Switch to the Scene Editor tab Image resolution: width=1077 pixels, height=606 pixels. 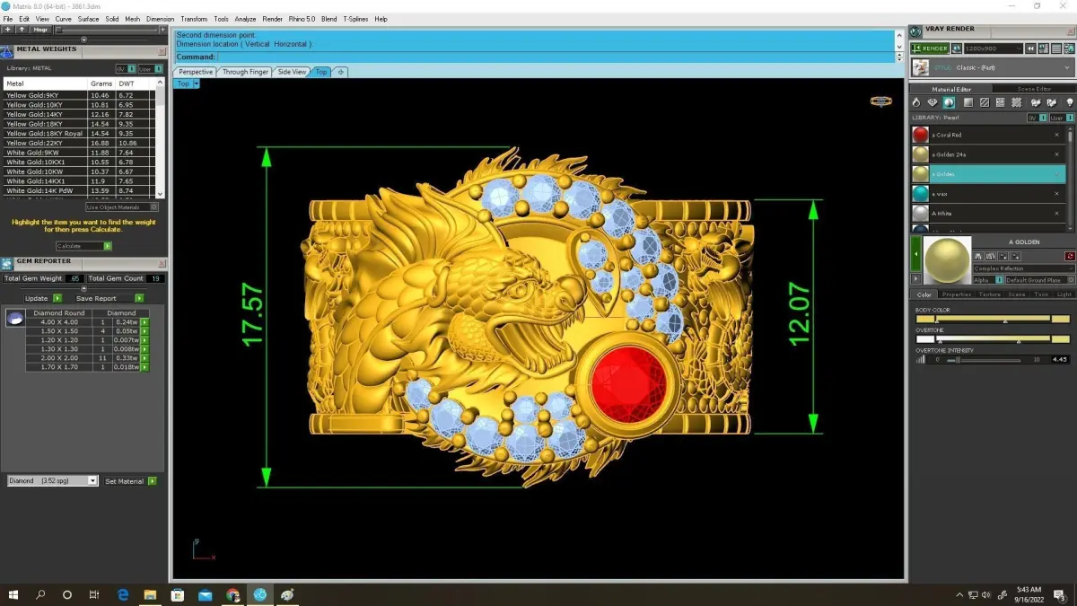point(1034,89)
